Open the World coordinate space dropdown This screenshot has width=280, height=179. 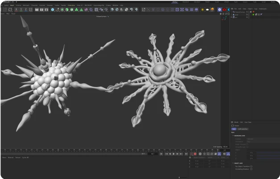coord(213,158)
